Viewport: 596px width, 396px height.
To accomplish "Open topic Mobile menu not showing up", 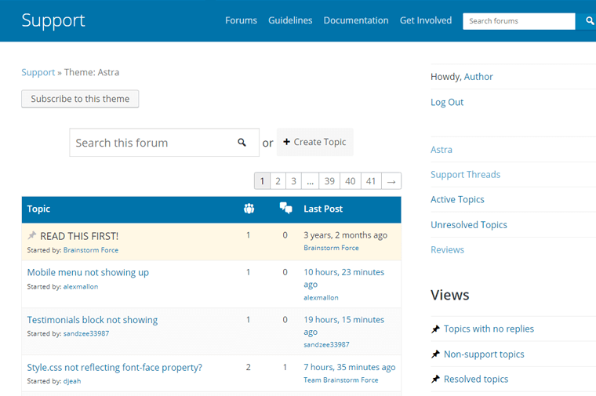I will click(88, 272).
